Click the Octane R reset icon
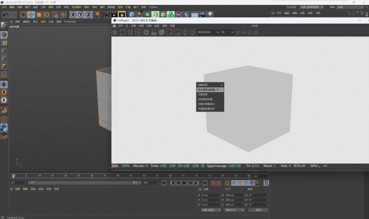 (x=138, y=32)
